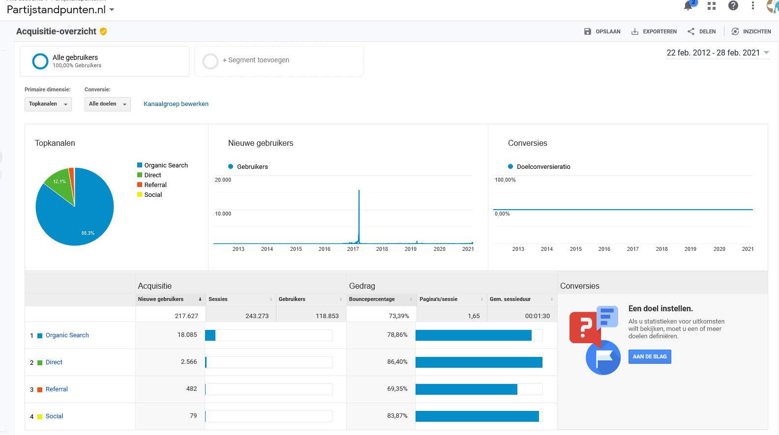Image resolution: width=779 pixels, height=435 pixels.
Task: Sort by Pagina's/sessie column header
Action: 451,299
